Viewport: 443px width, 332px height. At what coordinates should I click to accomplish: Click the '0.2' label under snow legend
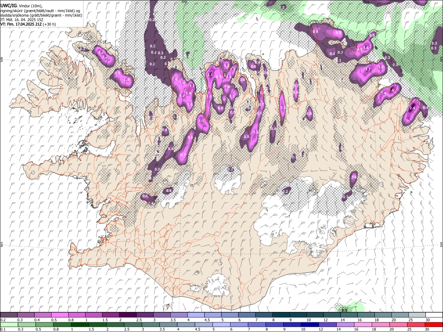[3, 320]
